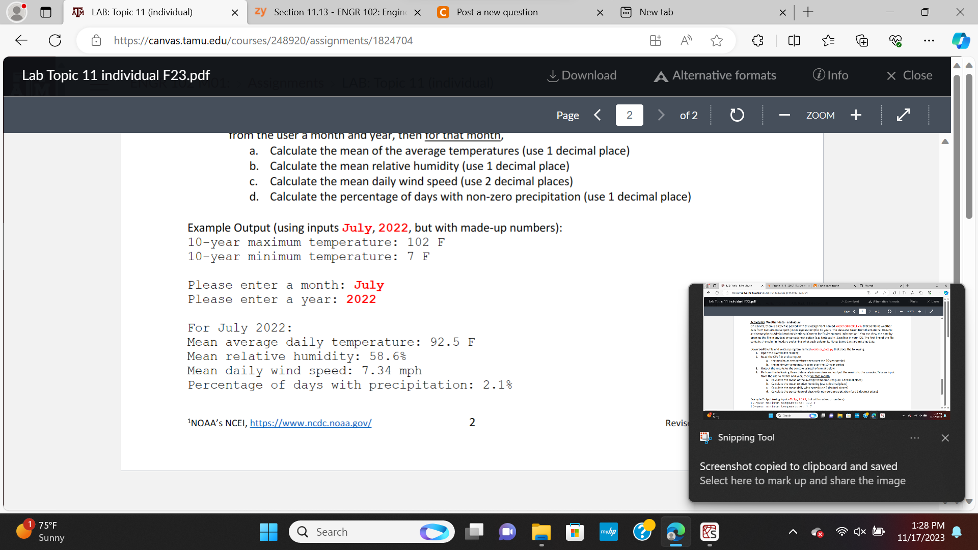
Task: Open Microsoft Store from taskbar
Action: 575,532
